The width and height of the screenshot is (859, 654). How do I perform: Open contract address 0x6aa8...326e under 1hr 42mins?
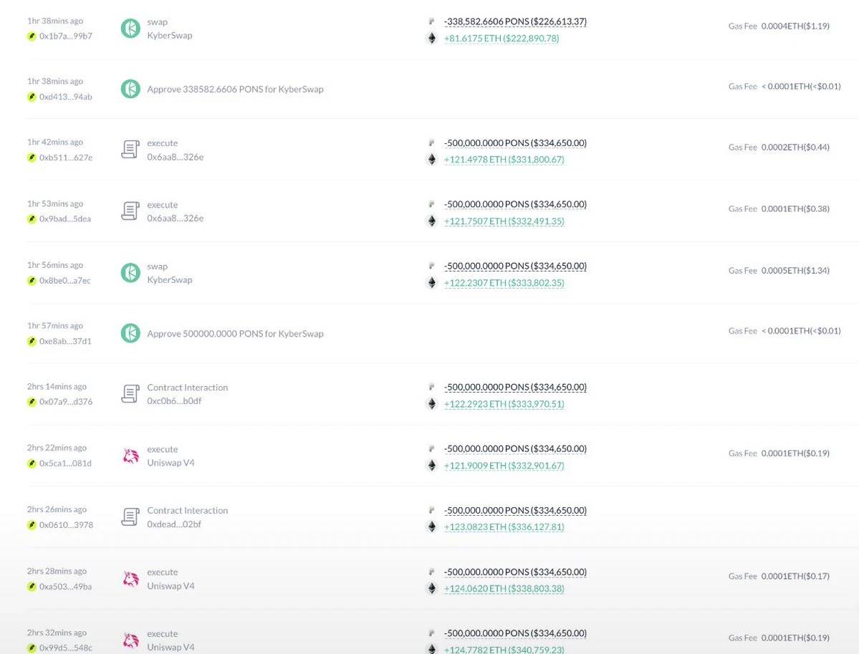point(176,157)
